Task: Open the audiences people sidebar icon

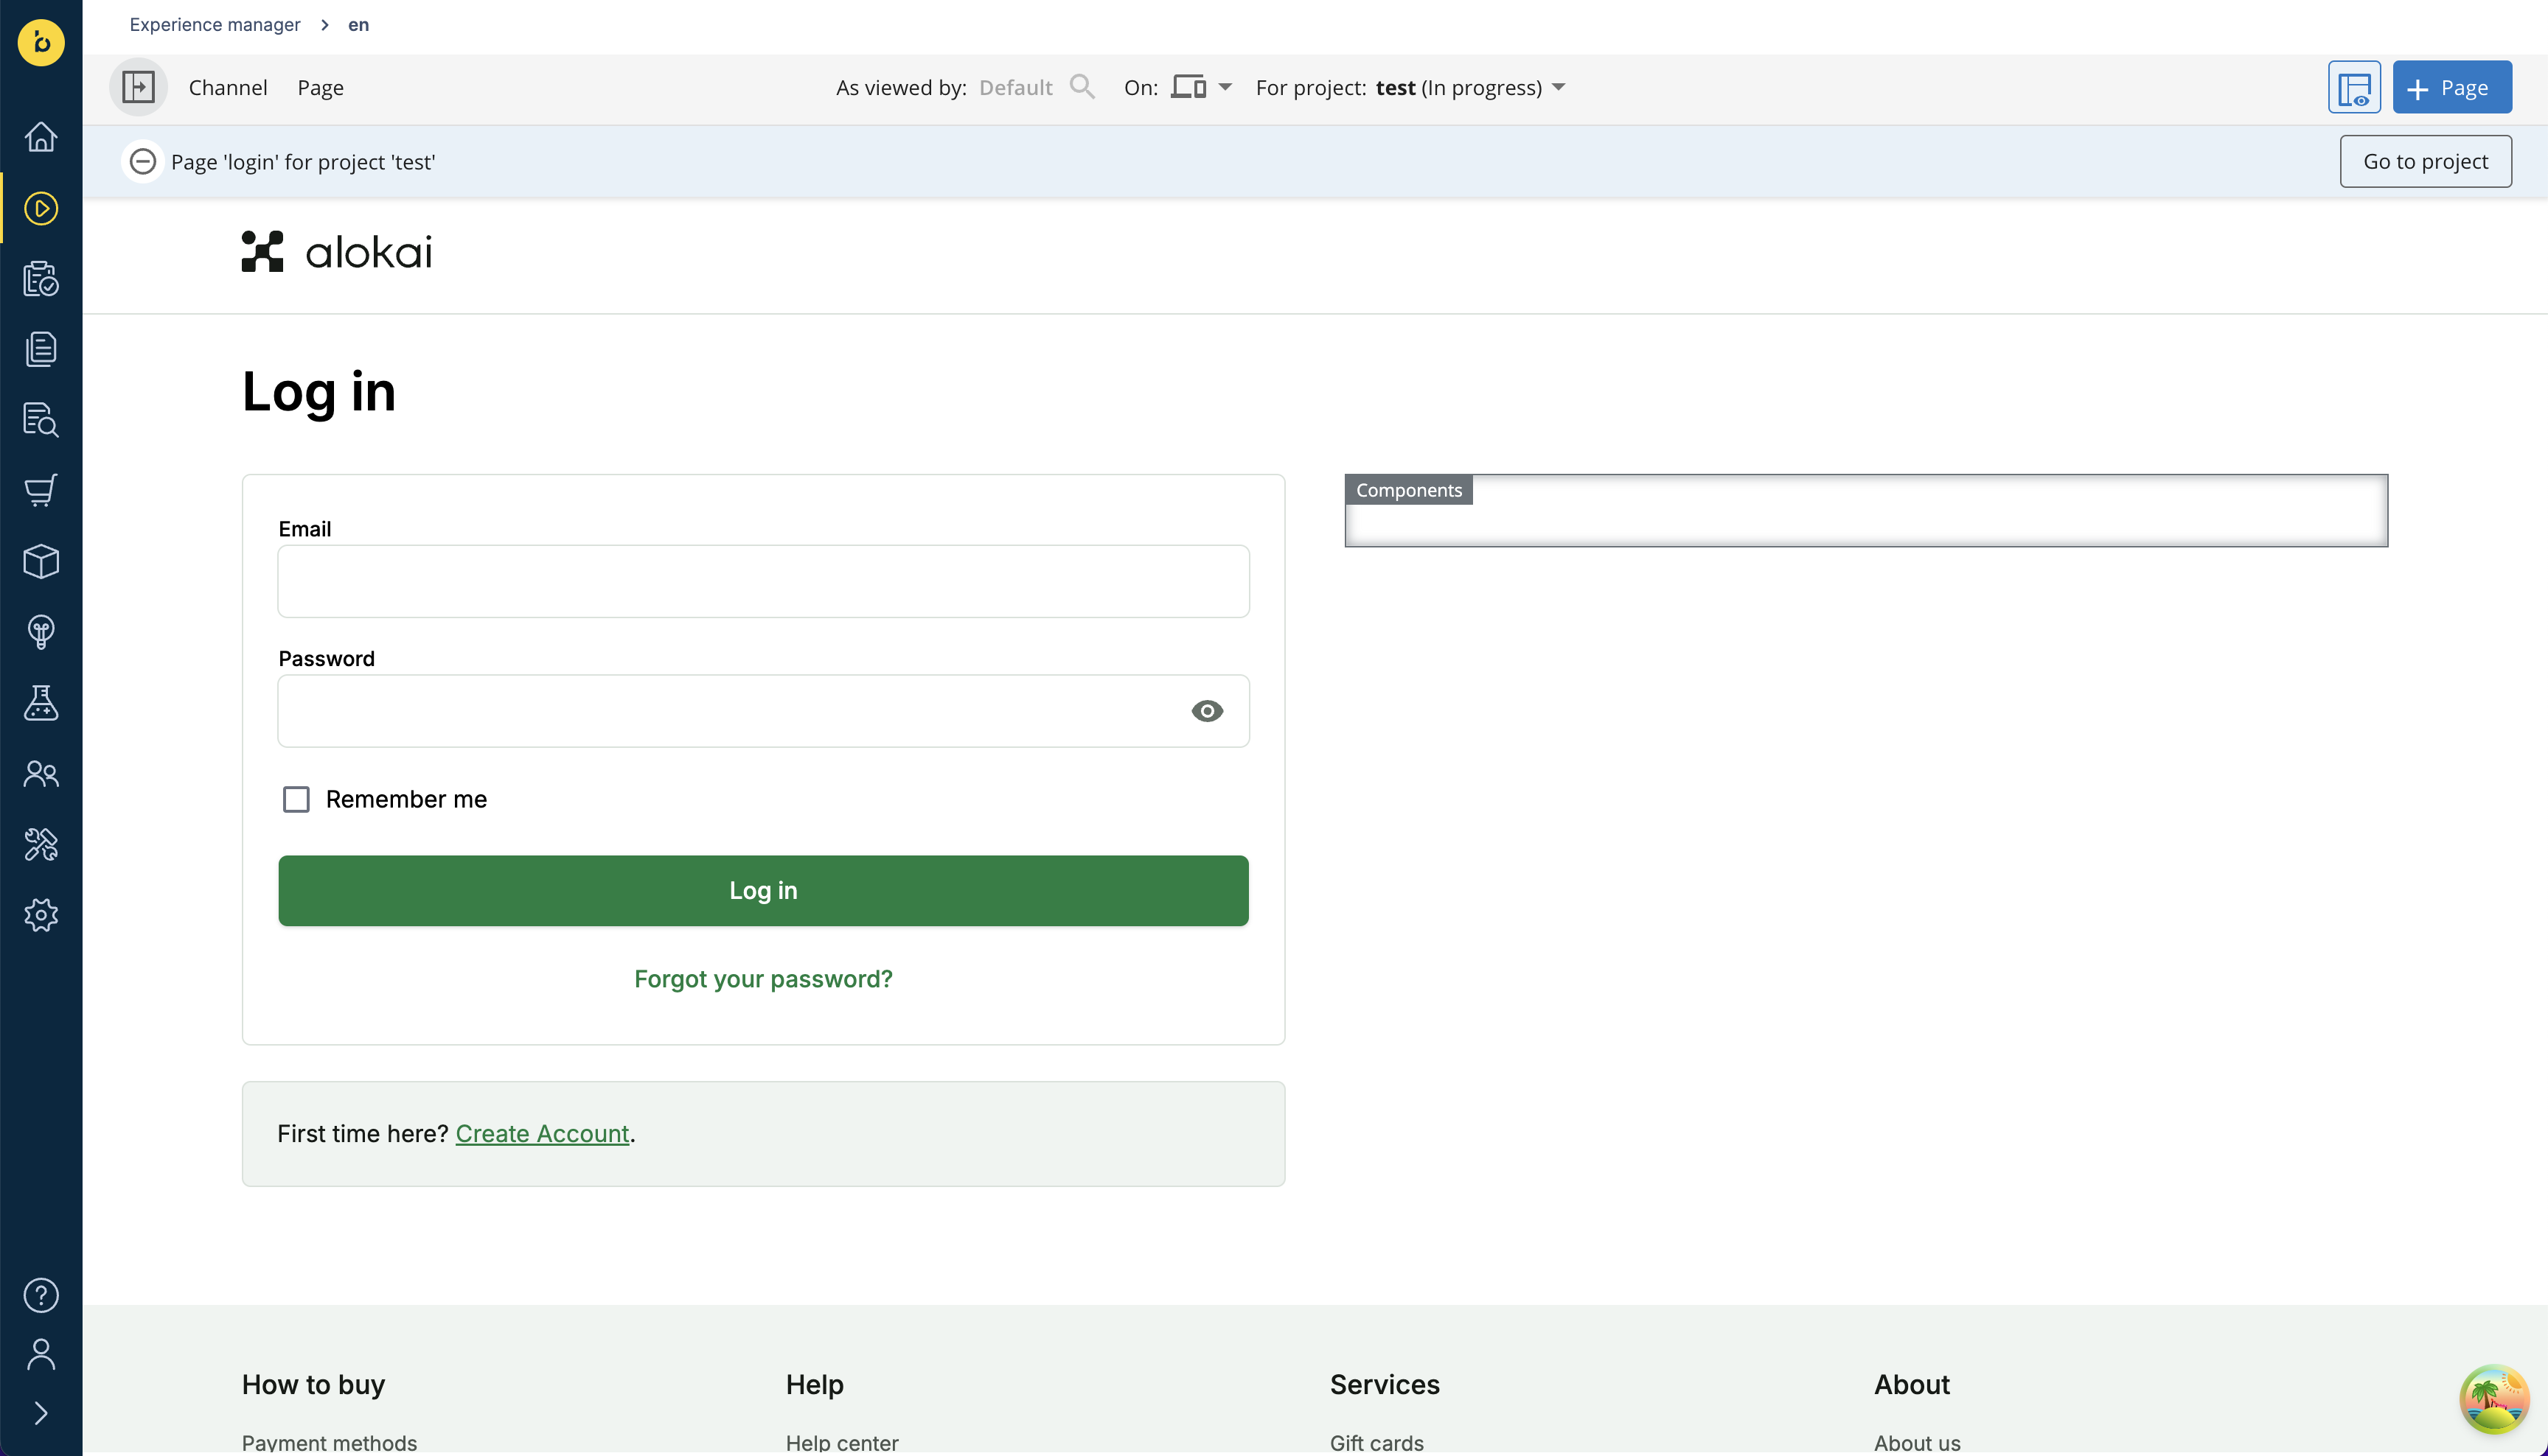Action: tap(41, 774)
